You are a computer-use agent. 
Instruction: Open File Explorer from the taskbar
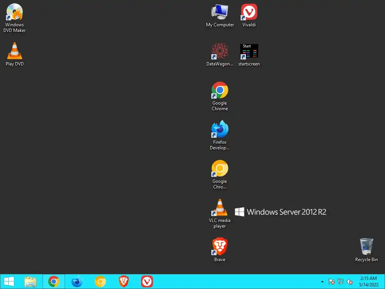30,281
